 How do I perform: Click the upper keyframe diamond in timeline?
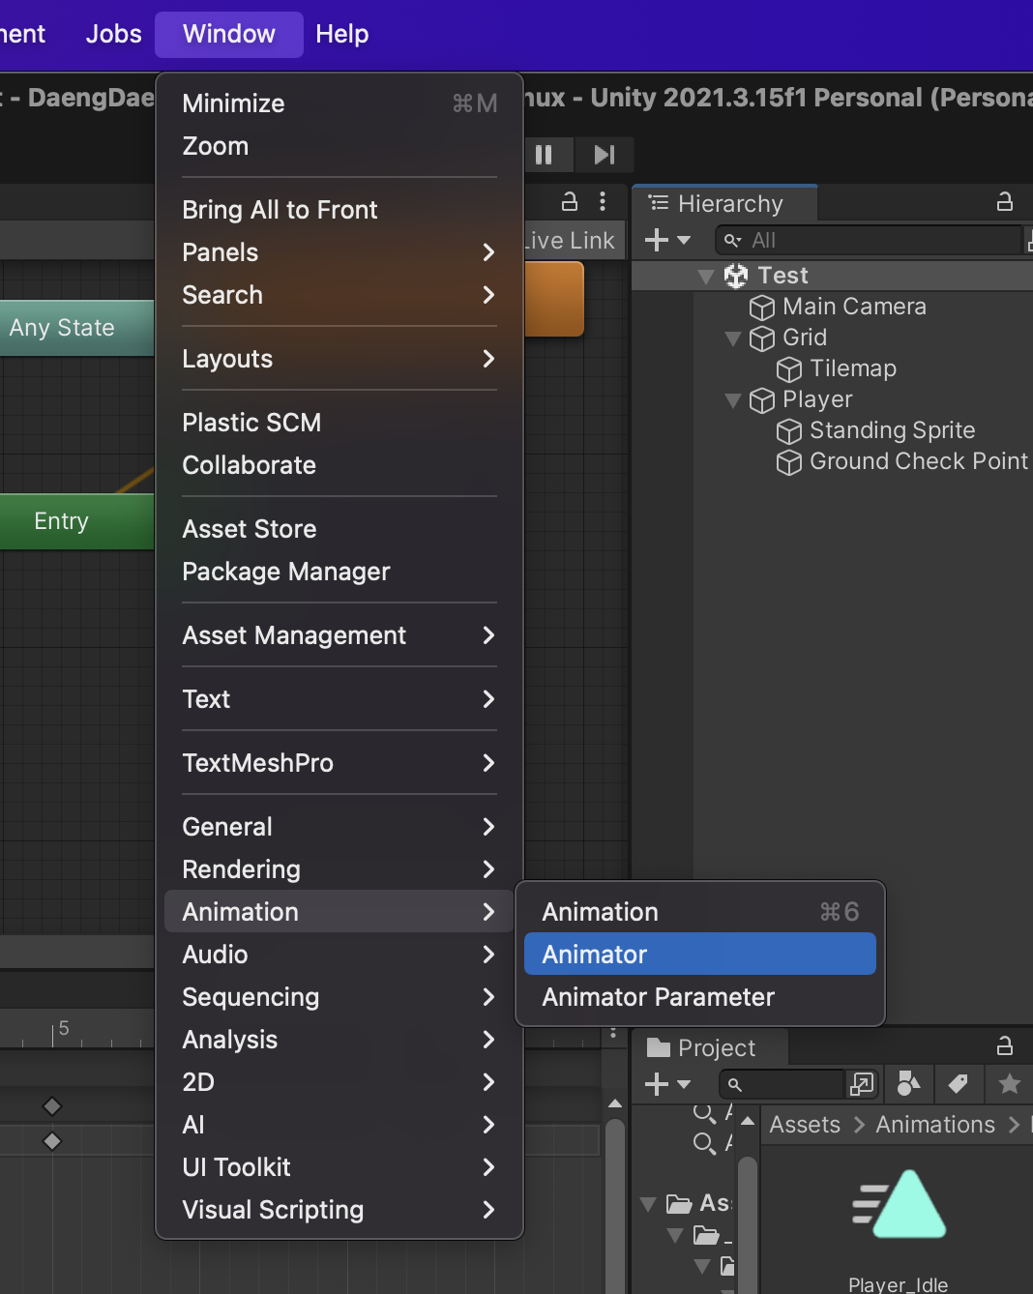coord(52,1106)
